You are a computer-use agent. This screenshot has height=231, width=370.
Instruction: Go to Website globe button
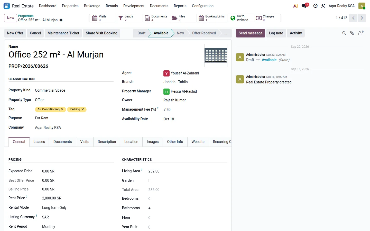[240, 18]
